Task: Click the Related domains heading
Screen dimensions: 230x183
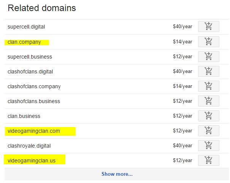Action: pos(42,8)
